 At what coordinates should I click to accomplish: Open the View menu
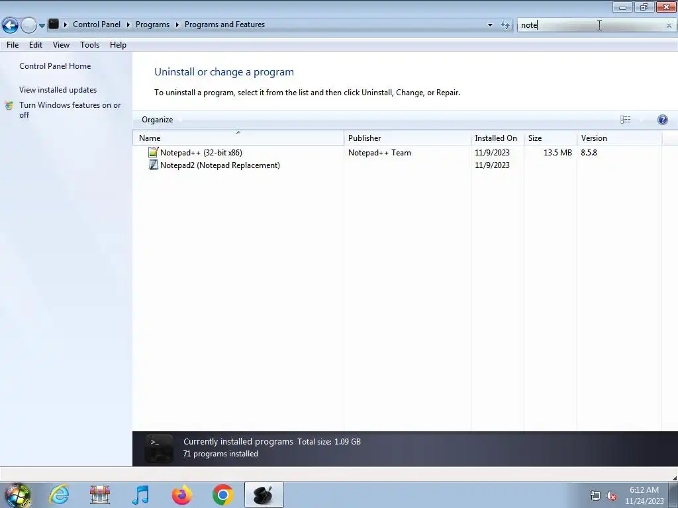(61, 45)
